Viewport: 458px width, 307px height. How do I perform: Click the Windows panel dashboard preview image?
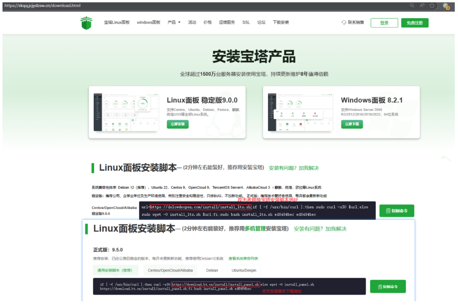299,112
